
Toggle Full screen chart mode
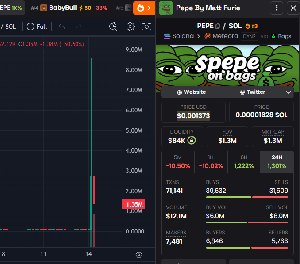click(37, 27)
